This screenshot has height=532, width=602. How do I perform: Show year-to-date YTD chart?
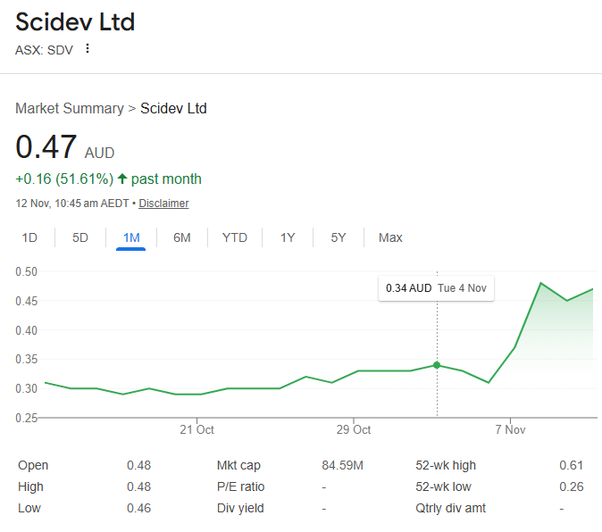coord(235,237)
